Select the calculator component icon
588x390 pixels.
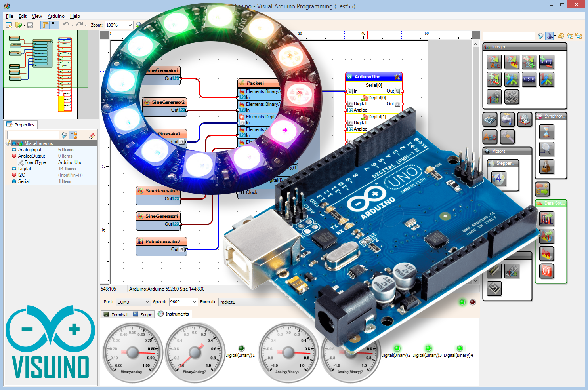coord(490,120)
